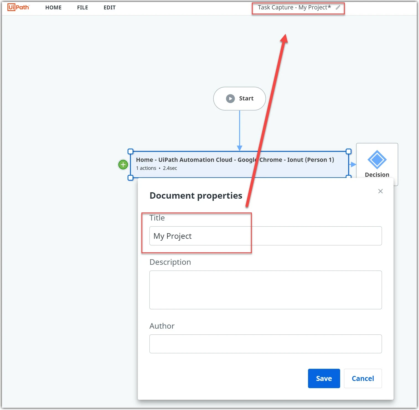419x410 pixels.
Task: Click the Document properties heading
Action: coord(196,196)
